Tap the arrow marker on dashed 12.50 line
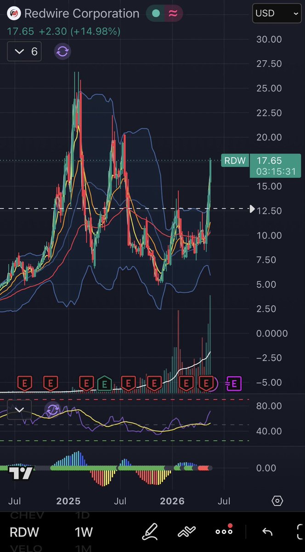 (252, 209)
